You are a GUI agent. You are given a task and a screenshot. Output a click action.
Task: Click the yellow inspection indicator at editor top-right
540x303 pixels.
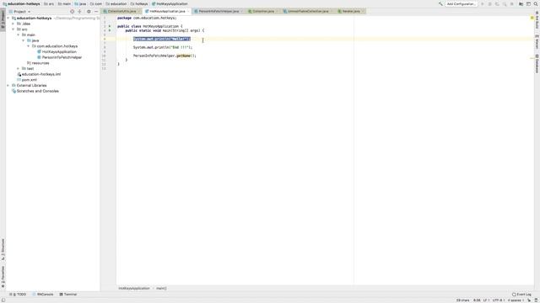(532, 18)
